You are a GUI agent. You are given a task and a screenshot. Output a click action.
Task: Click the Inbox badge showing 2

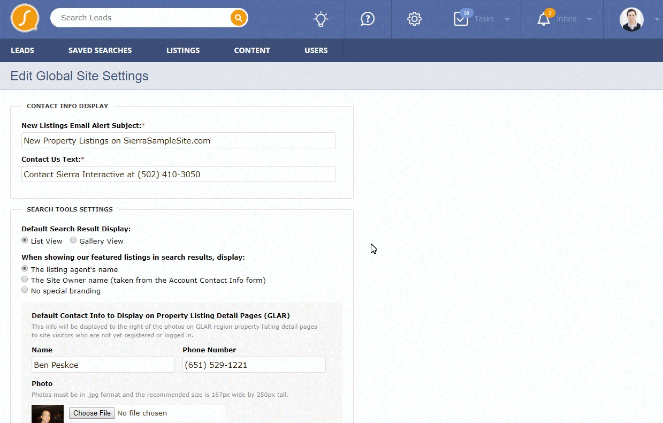(549, 13)
